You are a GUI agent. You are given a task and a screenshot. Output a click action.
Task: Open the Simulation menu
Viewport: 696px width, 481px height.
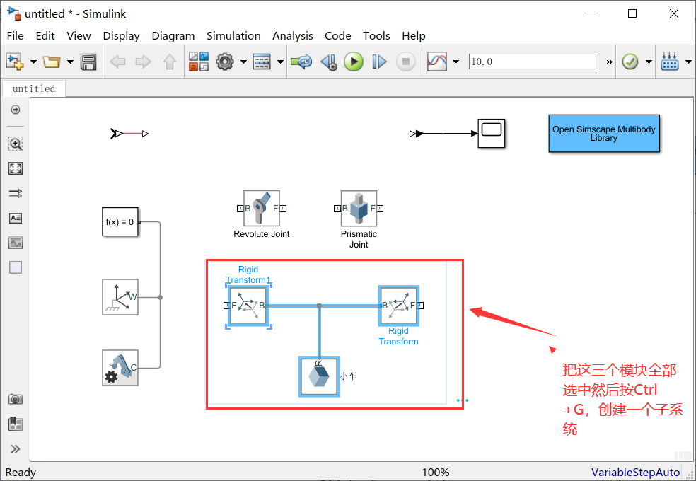233,35
